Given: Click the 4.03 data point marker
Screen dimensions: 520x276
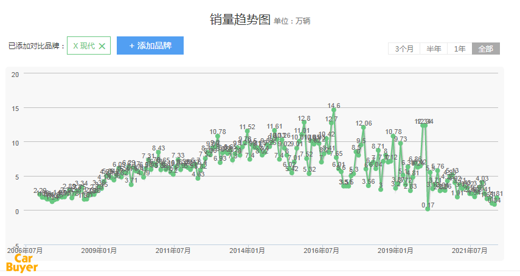Looking at the screenshot, I should 482,183.
